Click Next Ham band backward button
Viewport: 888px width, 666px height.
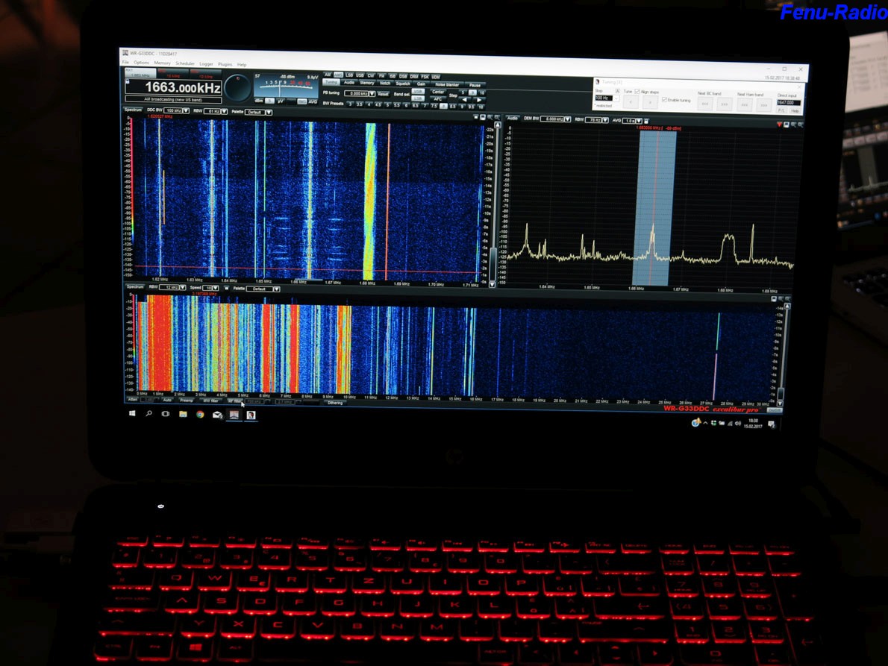point(745,104)
